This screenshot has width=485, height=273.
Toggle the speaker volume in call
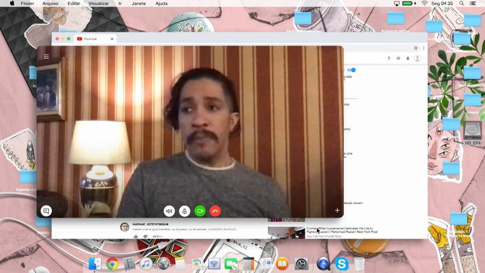pos(169,211)
